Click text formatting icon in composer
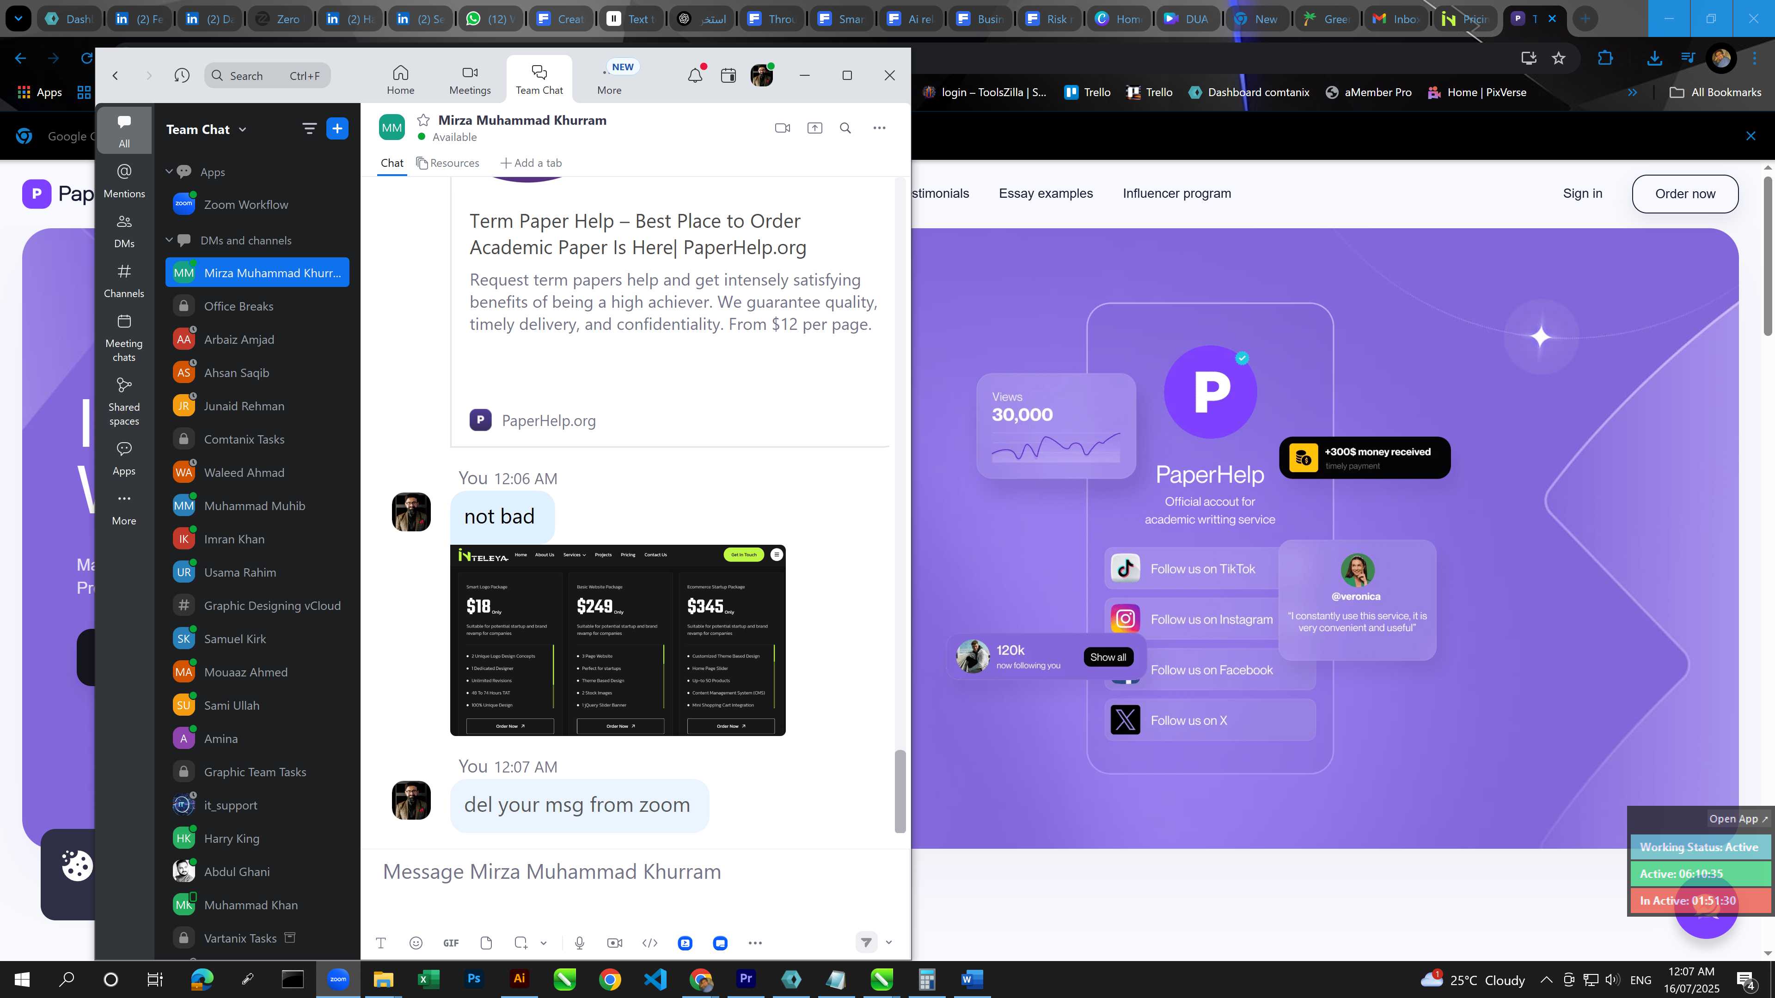Screen dimensions: 1775x998 click(x=380, y=943)
